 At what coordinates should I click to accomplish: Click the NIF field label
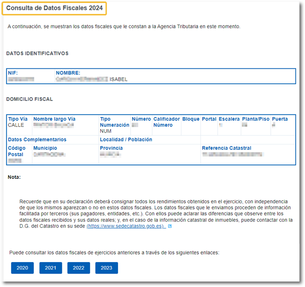click(12, 73)
